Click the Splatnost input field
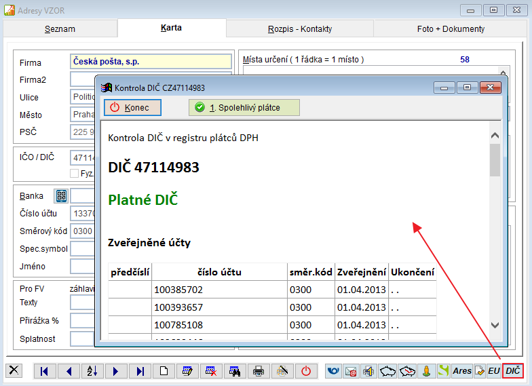 click(83, 339)
